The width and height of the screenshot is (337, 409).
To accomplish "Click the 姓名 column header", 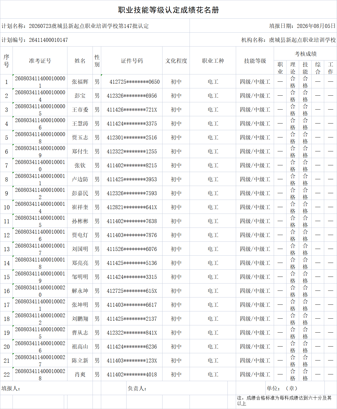I will click(x=80, y=60).
